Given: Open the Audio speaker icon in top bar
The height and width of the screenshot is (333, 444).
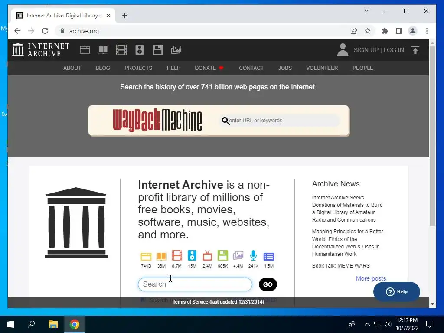Looking at the screenshot, I should pos(139,50).
